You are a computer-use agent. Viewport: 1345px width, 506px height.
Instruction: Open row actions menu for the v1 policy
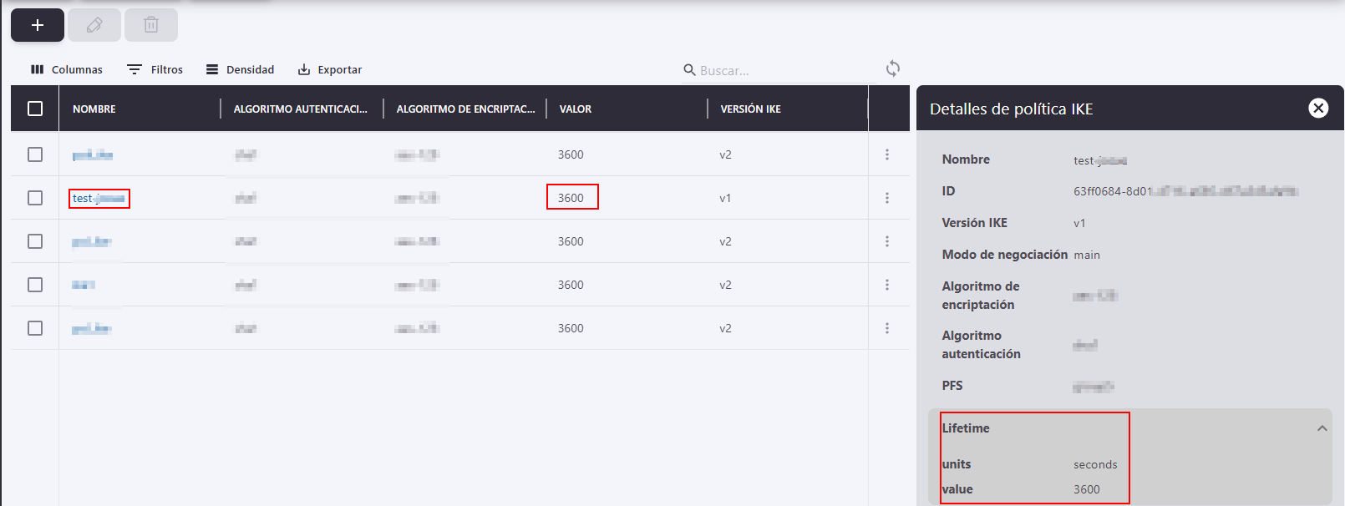[x=887, y=198]
